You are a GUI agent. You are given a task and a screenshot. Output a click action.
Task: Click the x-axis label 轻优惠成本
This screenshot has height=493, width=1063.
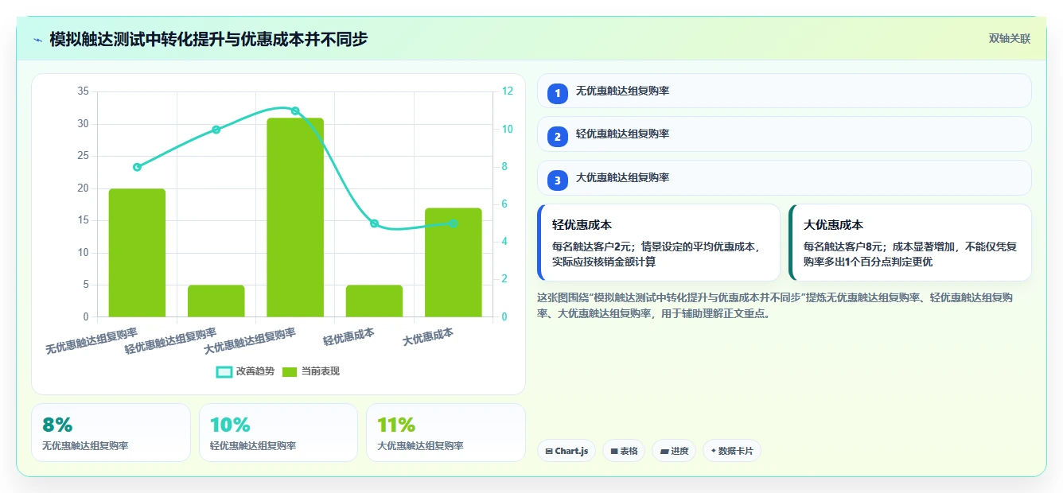(348, 336)
